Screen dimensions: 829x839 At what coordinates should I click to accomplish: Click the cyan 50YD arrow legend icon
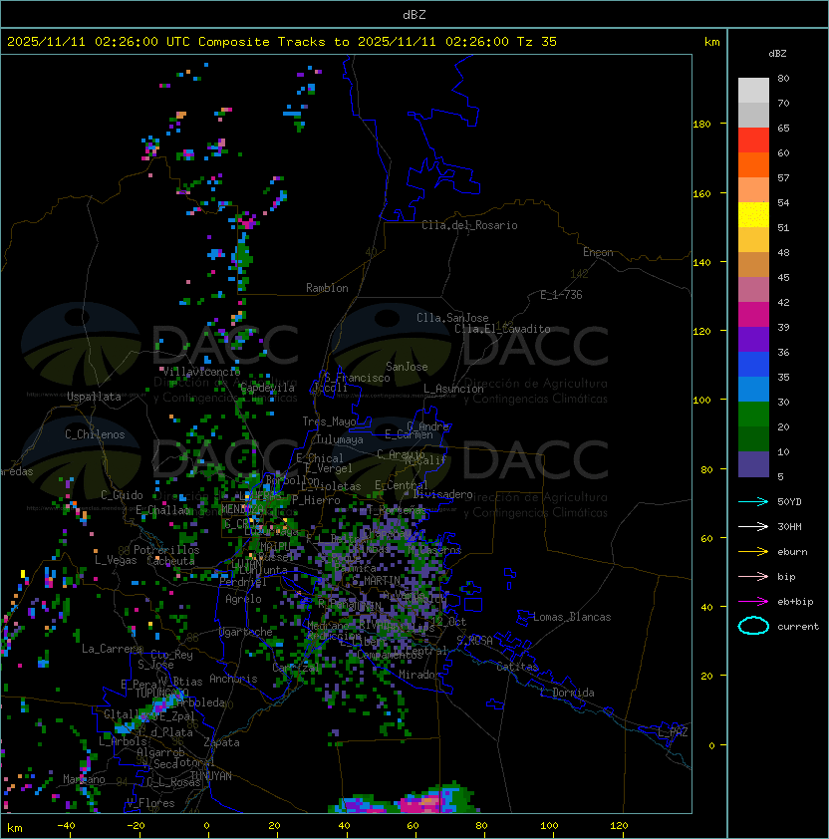(753, 501)
